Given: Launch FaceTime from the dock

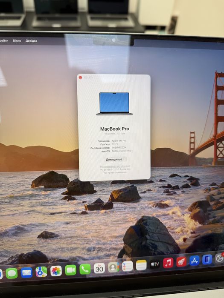Looking at the screenshot, I should click(x=70, y=270).
